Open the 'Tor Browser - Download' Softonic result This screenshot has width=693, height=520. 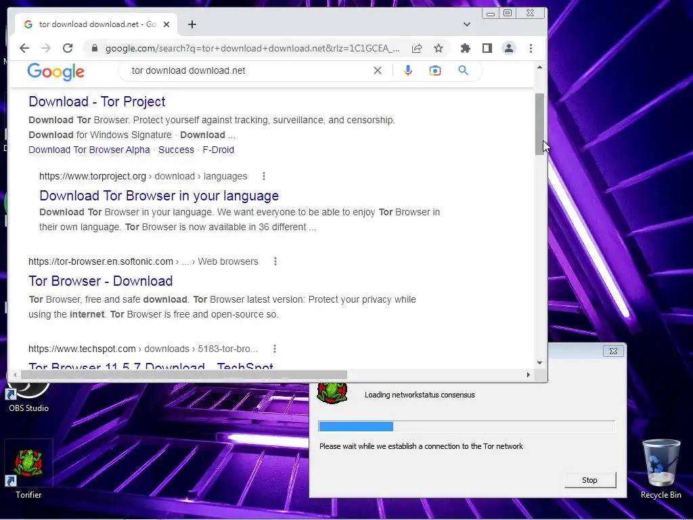[101, 281]
